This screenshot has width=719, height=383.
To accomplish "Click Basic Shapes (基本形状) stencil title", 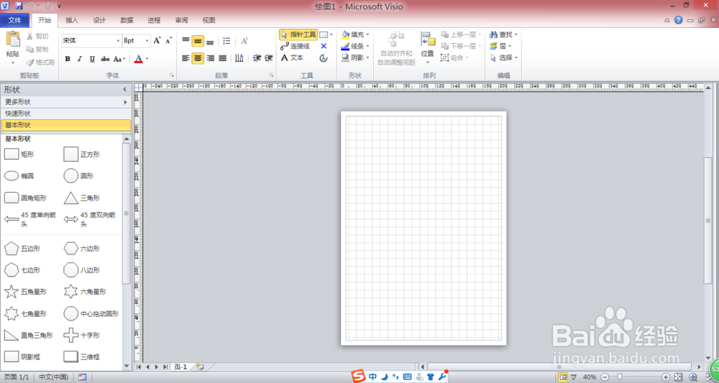I will click(x=65, y=125).
